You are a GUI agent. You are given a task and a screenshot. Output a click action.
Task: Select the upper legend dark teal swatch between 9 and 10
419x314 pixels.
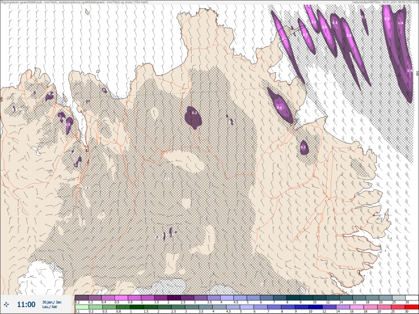[x=307, y=298]
